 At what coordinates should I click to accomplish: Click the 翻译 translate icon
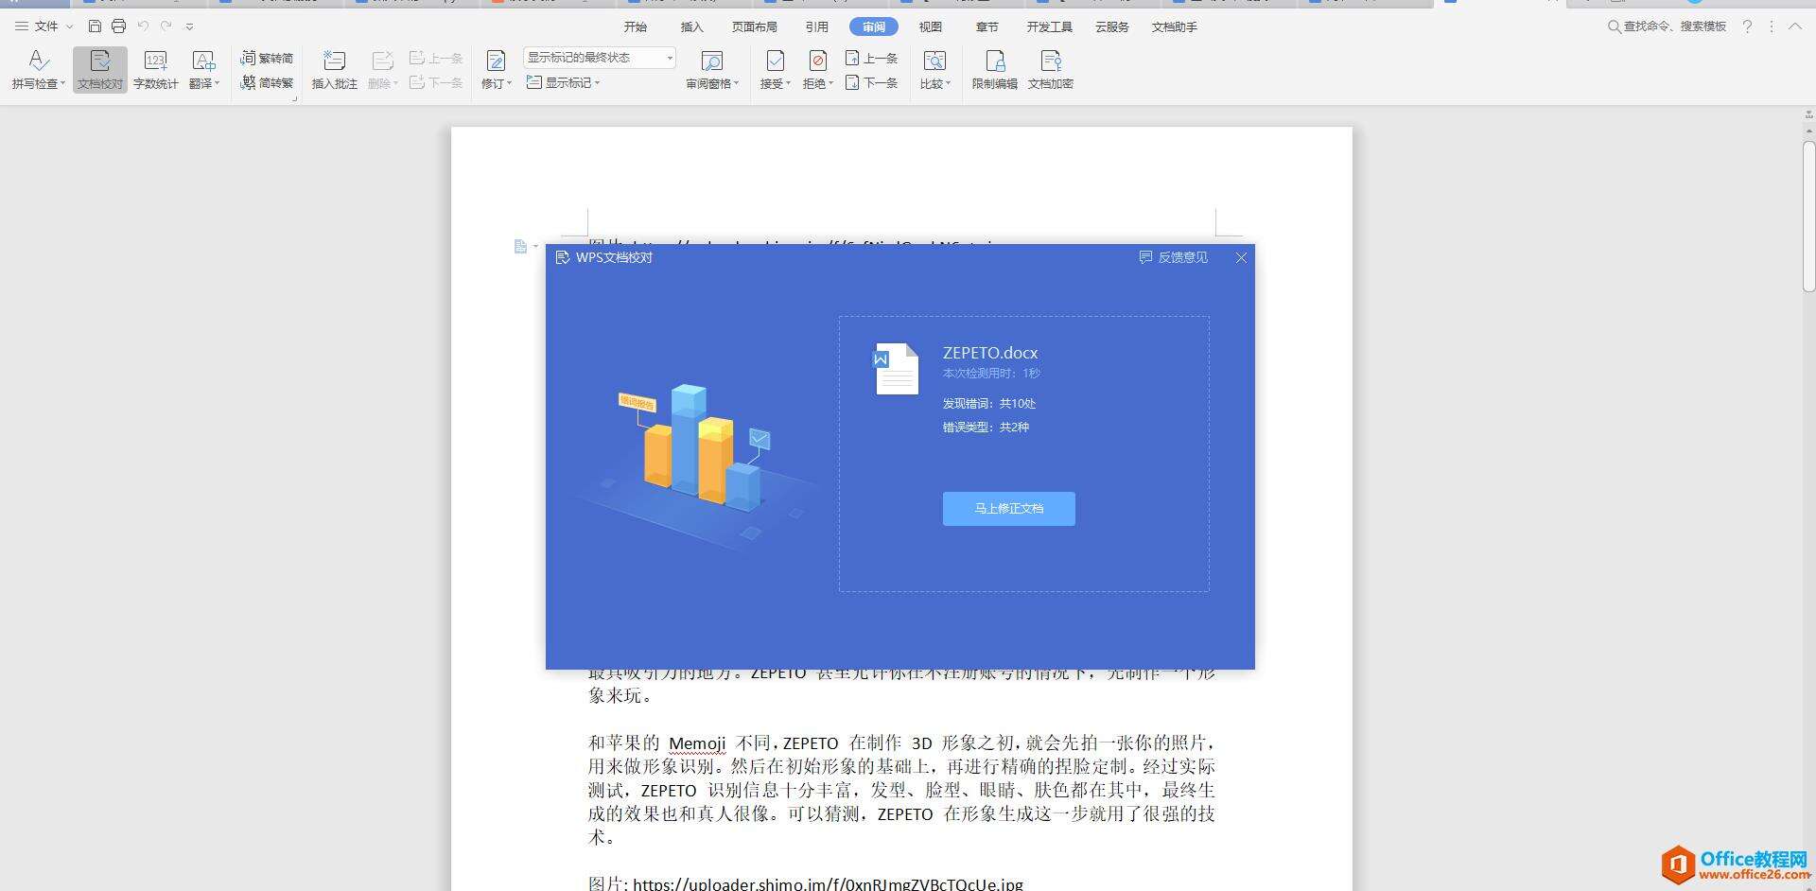point(203,61)
